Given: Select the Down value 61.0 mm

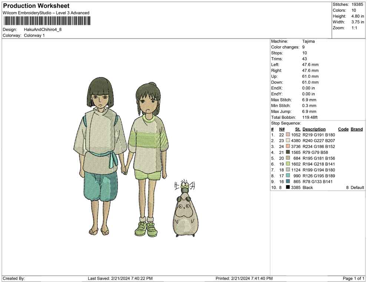Looking at the screenshot, I should pyautogui.click(x=310, y=82).
